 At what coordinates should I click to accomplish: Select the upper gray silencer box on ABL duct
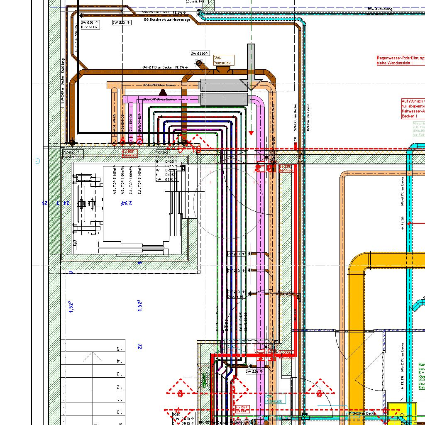224,85
